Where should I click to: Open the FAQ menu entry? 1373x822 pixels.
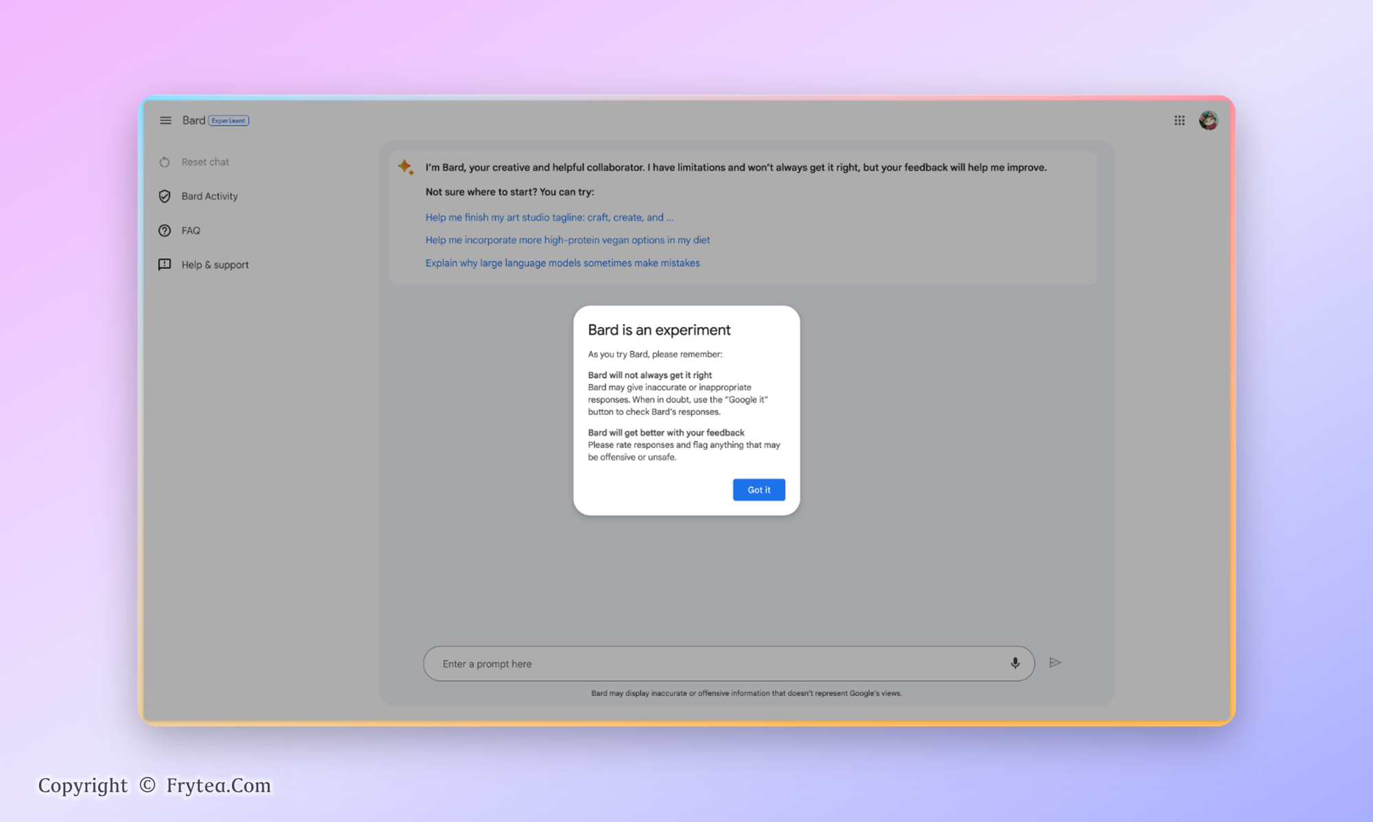click(191, 231)
